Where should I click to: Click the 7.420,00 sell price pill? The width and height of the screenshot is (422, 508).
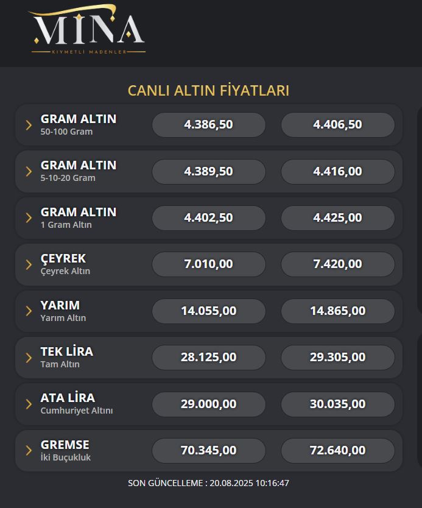tap(337, 264)
